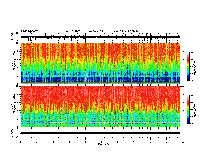206x159 pixels.
Task: Click the "ch.3(V)" axis label
Action: (12, 133)
